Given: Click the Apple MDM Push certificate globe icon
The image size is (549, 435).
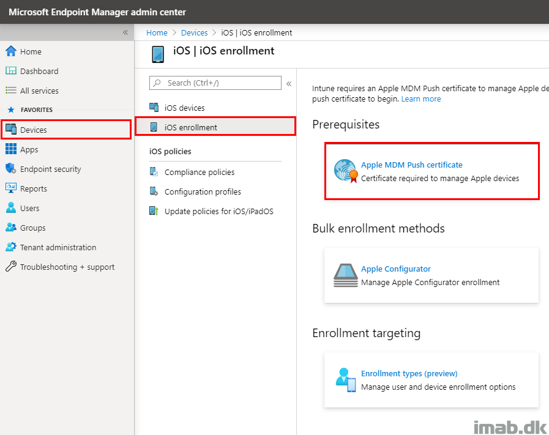Looking at the screenshot, I should pyautogui.click(x=346, y=171).
